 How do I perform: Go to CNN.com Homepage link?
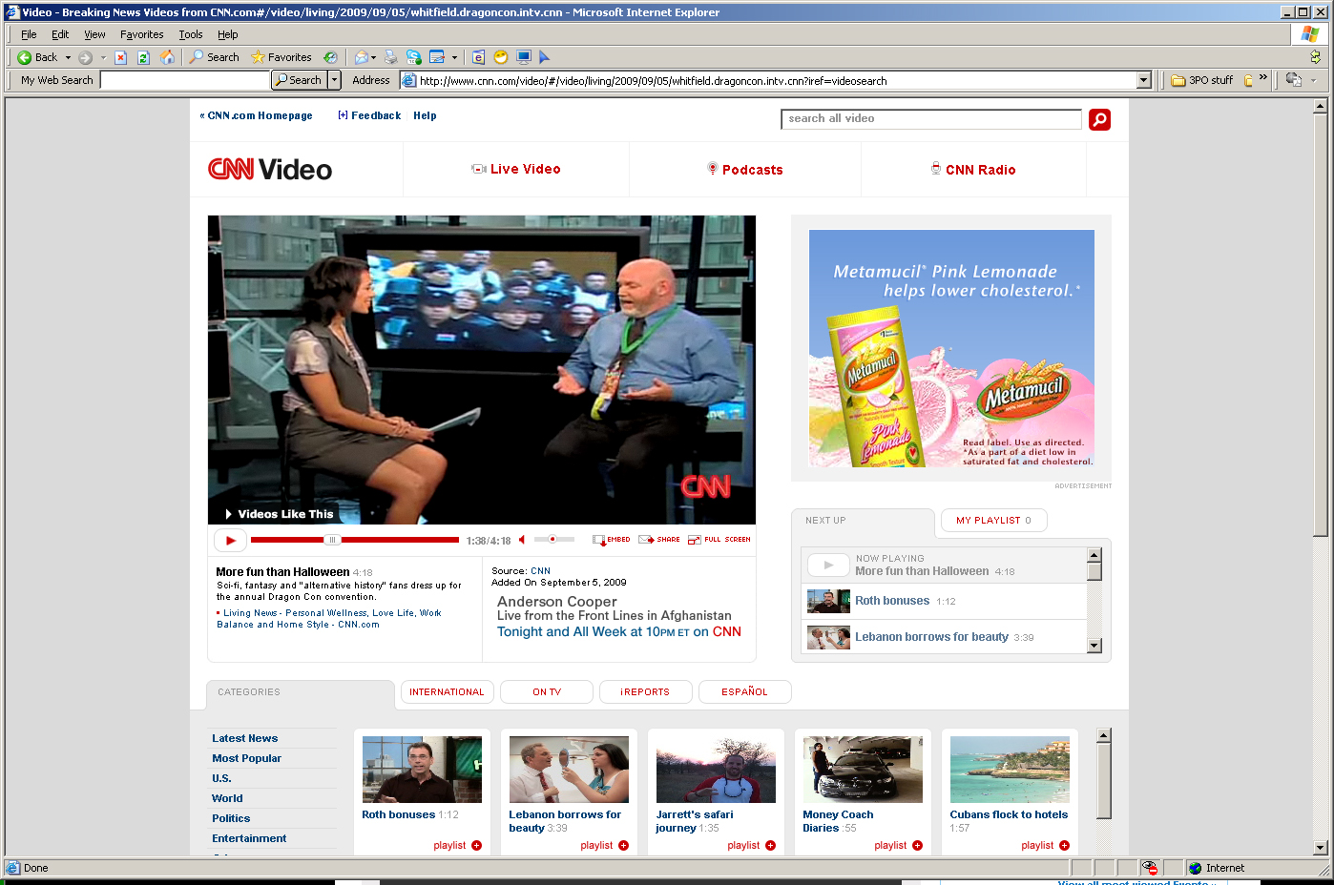pos(256,115)
